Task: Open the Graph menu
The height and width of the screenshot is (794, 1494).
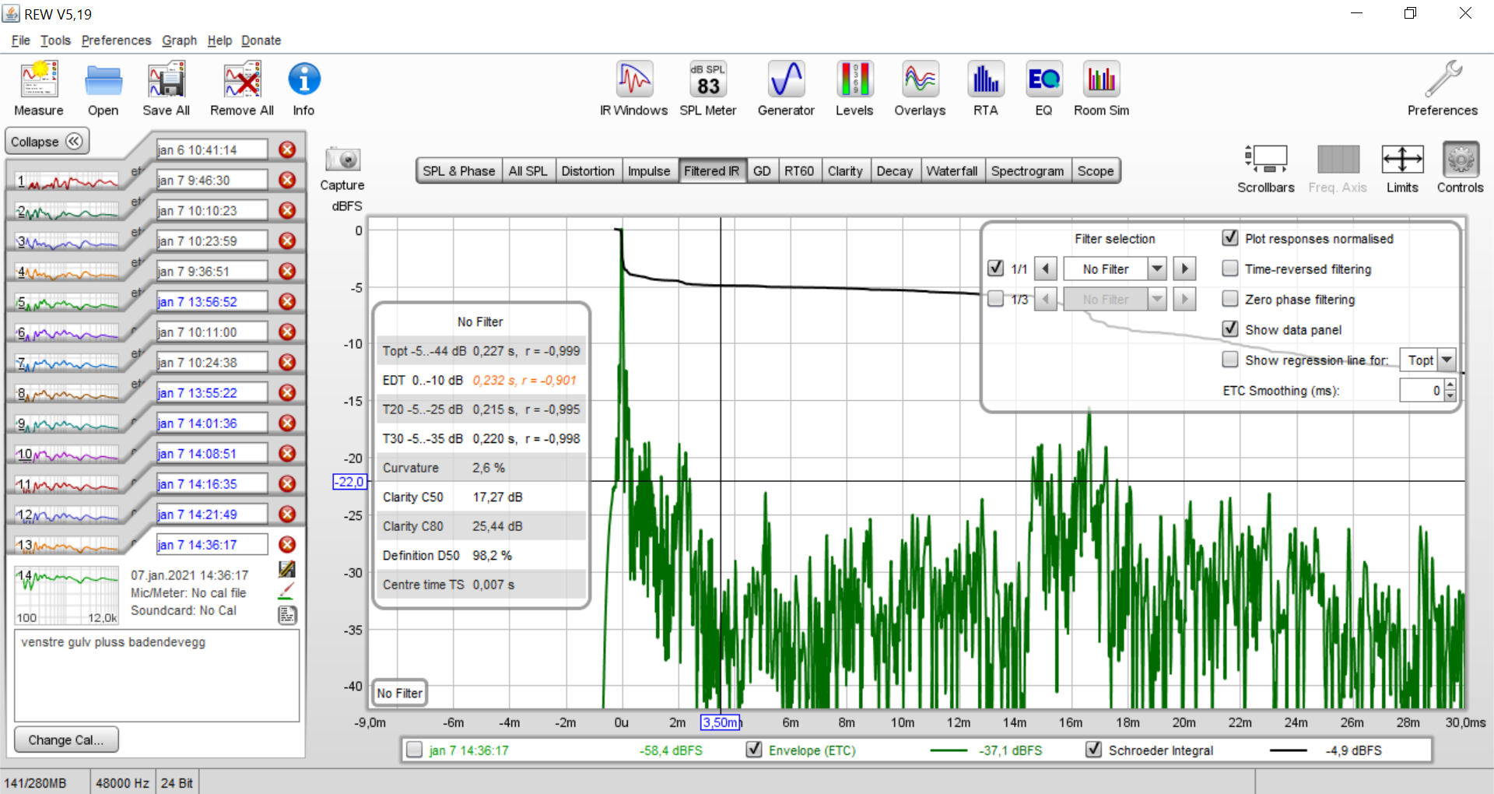Action: point(179,40)
